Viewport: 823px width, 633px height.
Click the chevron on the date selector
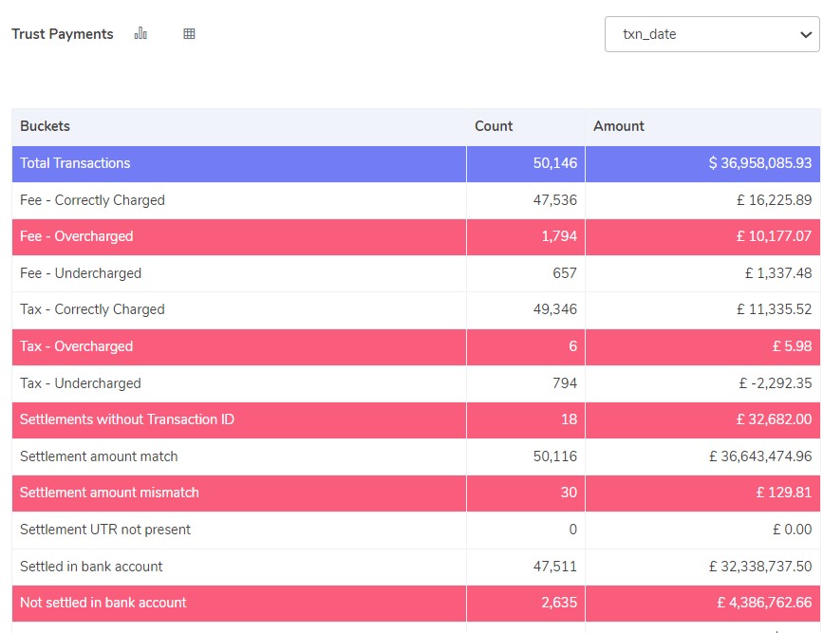[806, 33]
